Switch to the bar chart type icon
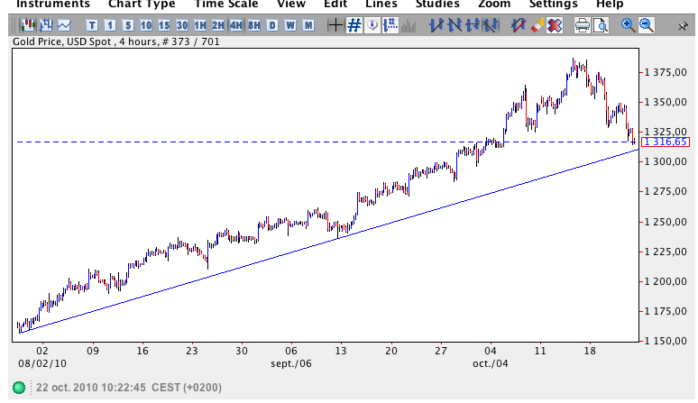 pos(45,24)
